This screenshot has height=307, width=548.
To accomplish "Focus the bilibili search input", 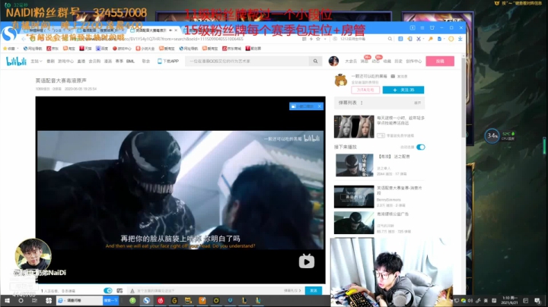I will point(247,61).
